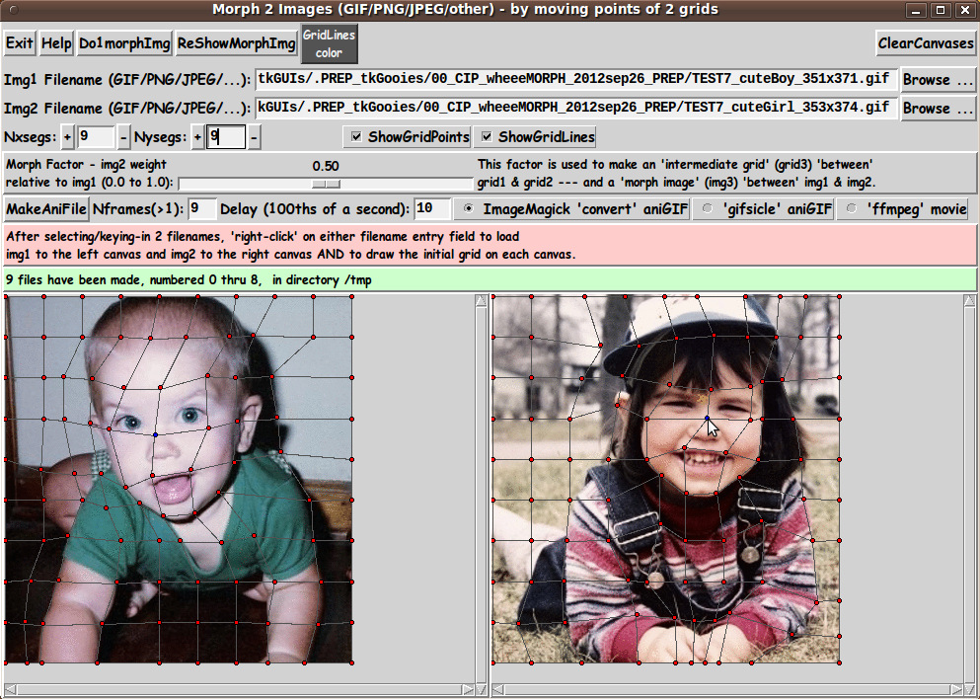
Task: Run Do1morphImg to create morph image
Action: tap(124, 43)
